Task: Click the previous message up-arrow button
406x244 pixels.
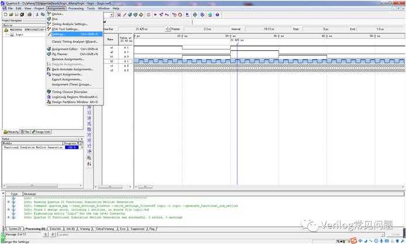Action: point(46,235)
